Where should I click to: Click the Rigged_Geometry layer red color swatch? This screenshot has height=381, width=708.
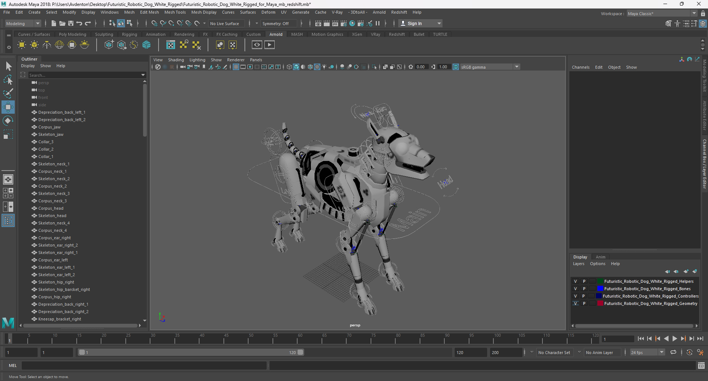[x=600, y=303]
